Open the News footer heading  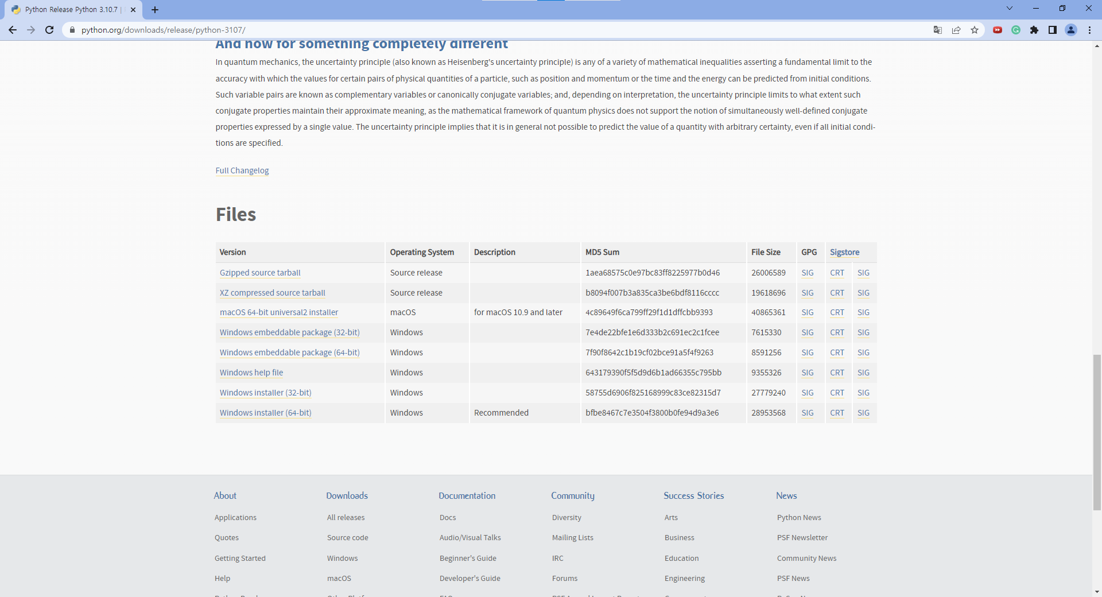(x=786, y=495)
